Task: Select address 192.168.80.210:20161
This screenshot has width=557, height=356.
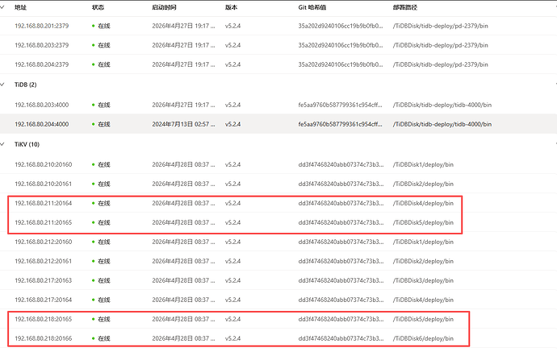Action: pyautogui.click(x=43, y=184)
